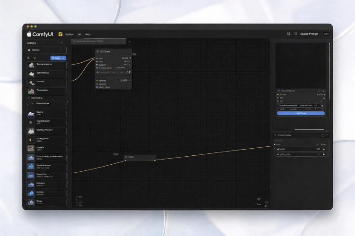Image resolution: width=355 pixels, height=236 pixels.
Task: Open the Edit menu
Action: point(80,34)
